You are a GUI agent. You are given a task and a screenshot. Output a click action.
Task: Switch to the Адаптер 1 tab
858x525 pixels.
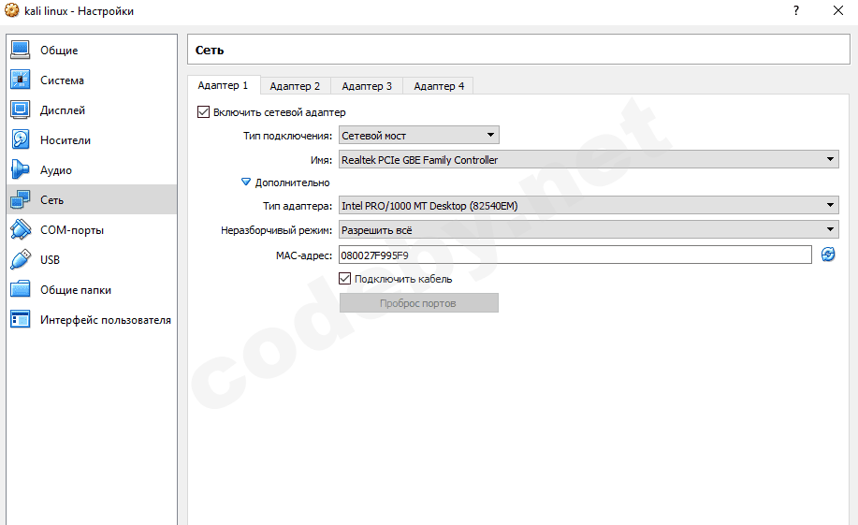pyautogui.click(x=224, y=85)
